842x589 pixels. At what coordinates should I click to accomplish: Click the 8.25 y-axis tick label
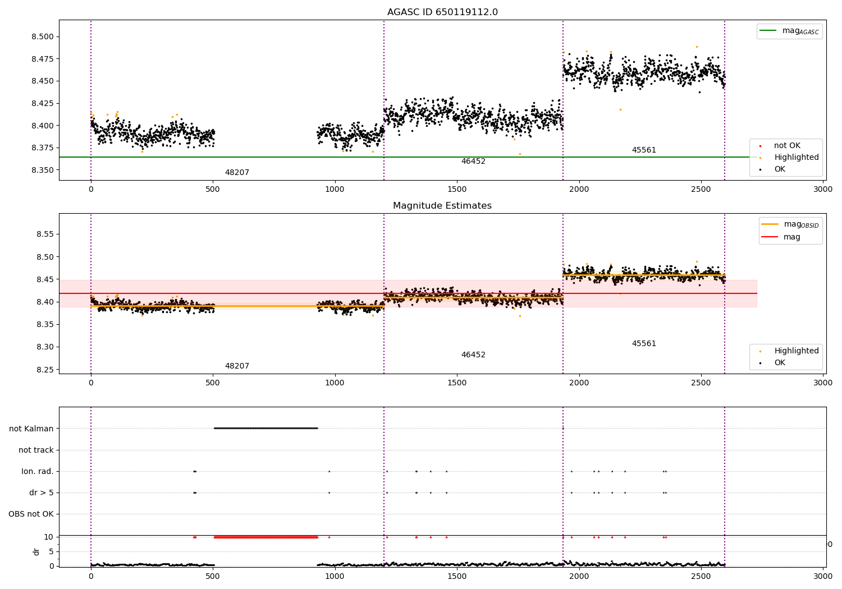point(45,370)
